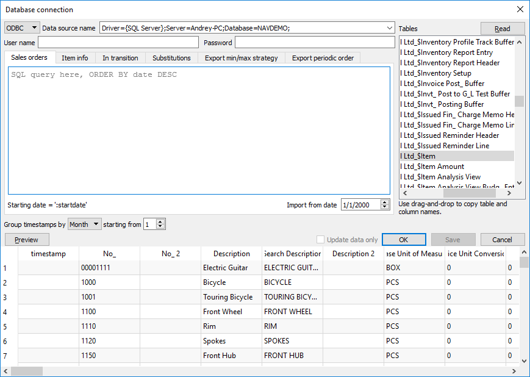Select the Ltd_$Inventory Setup table entry
Viewport: 530px width, 377px height.
click(437, 73)
